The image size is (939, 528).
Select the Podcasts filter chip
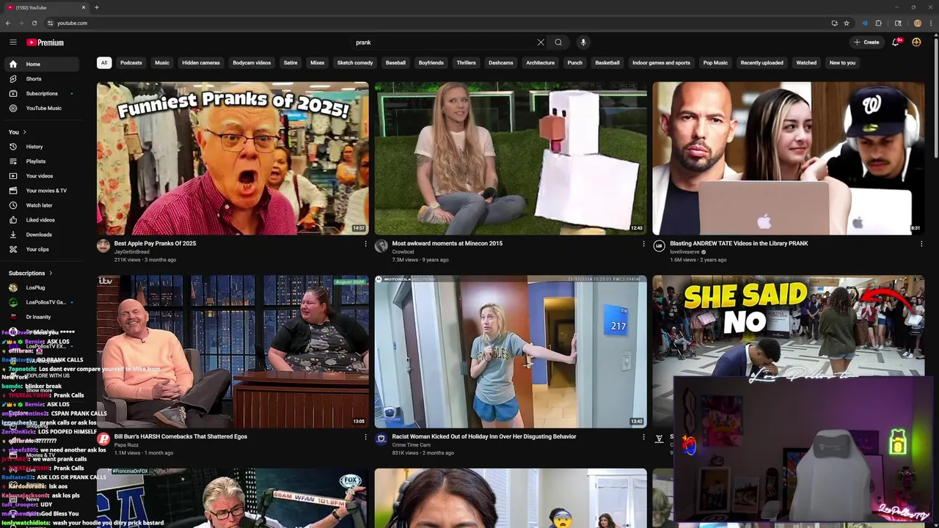[131, 62]
